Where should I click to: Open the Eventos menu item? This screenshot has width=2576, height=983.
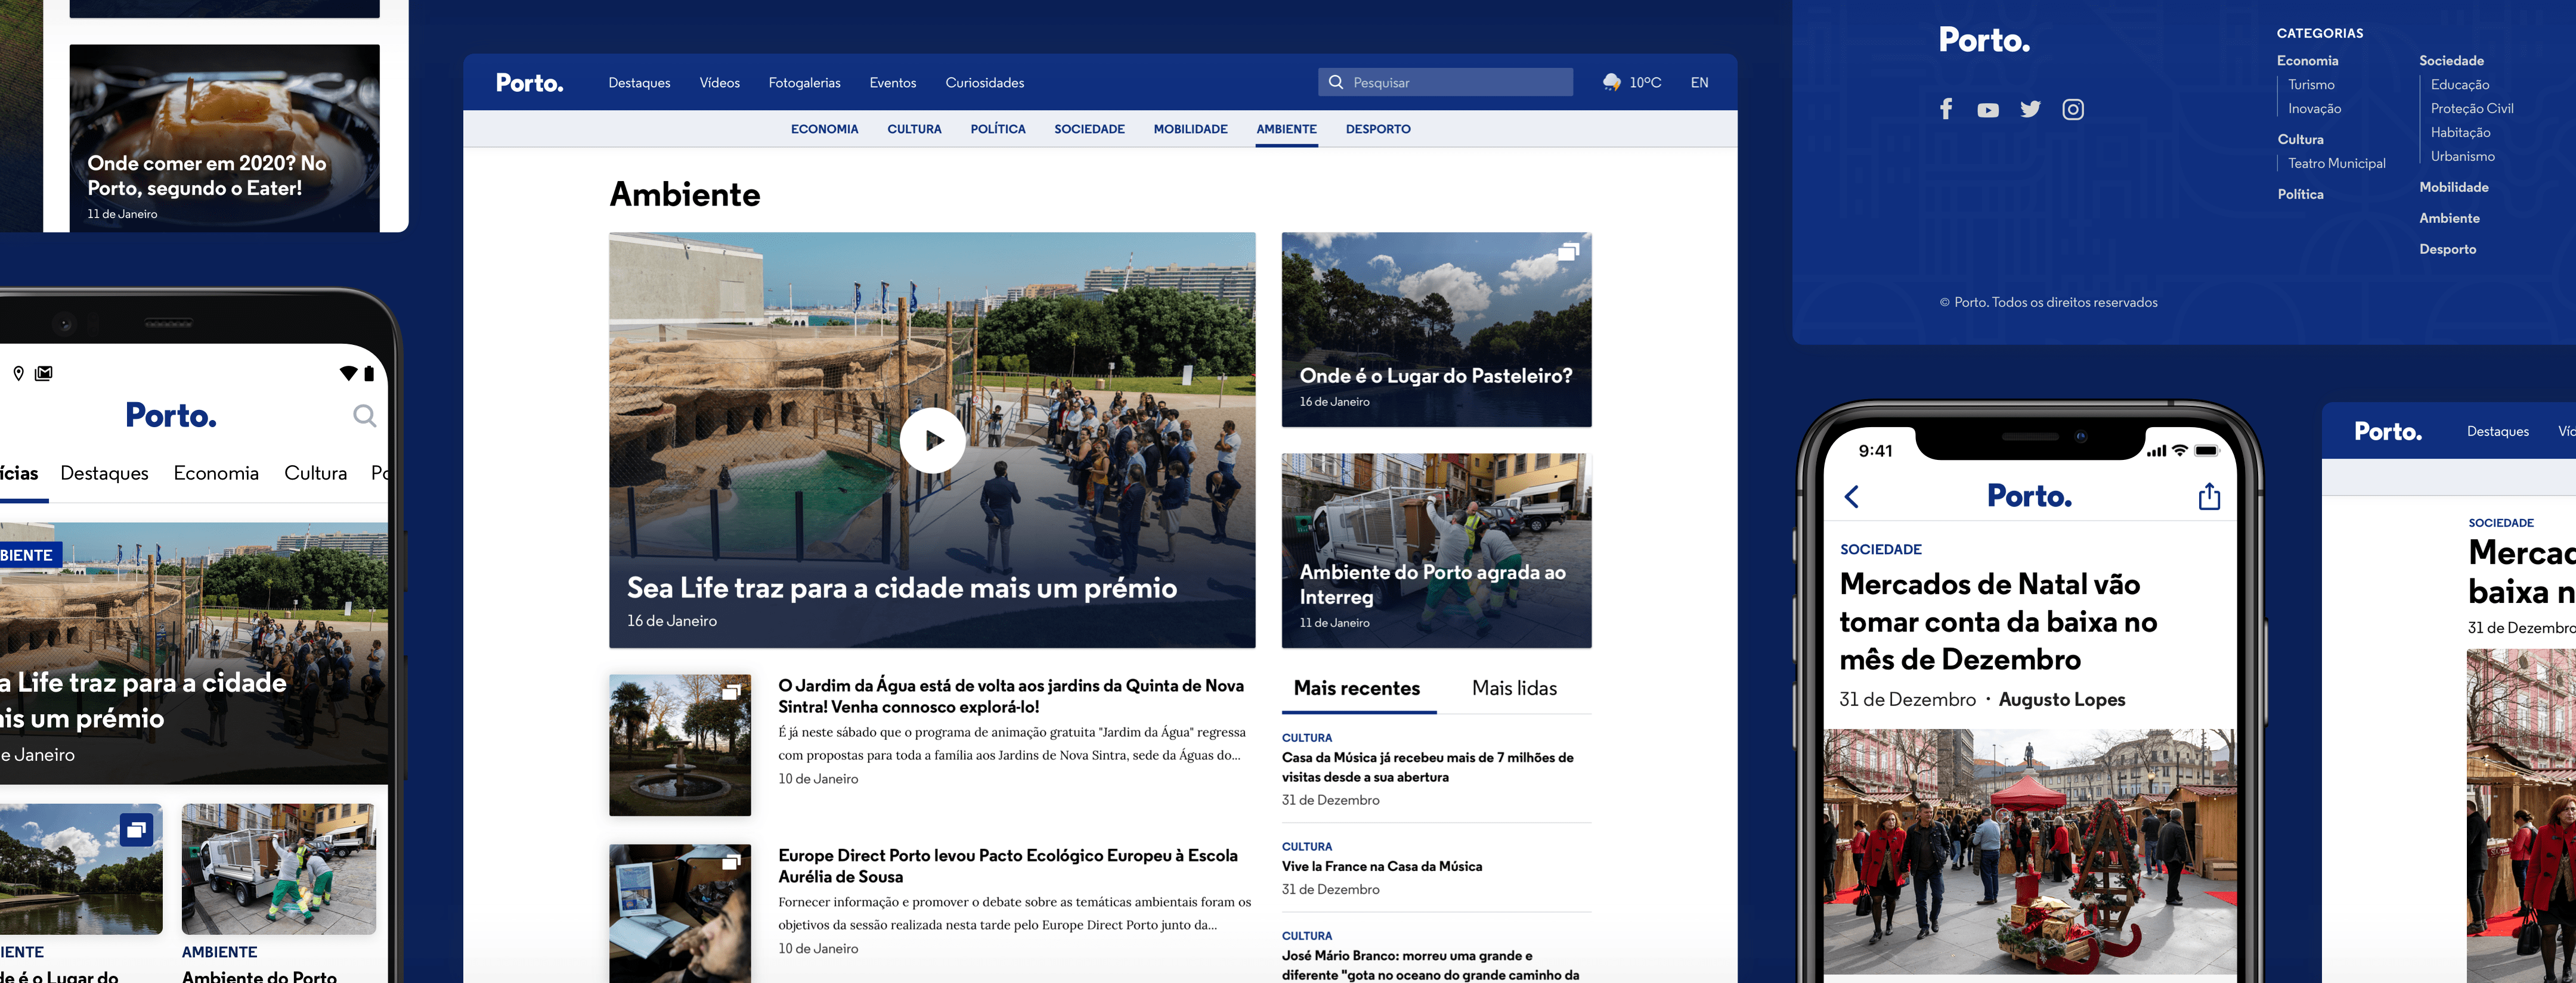[x=893, y=83]
